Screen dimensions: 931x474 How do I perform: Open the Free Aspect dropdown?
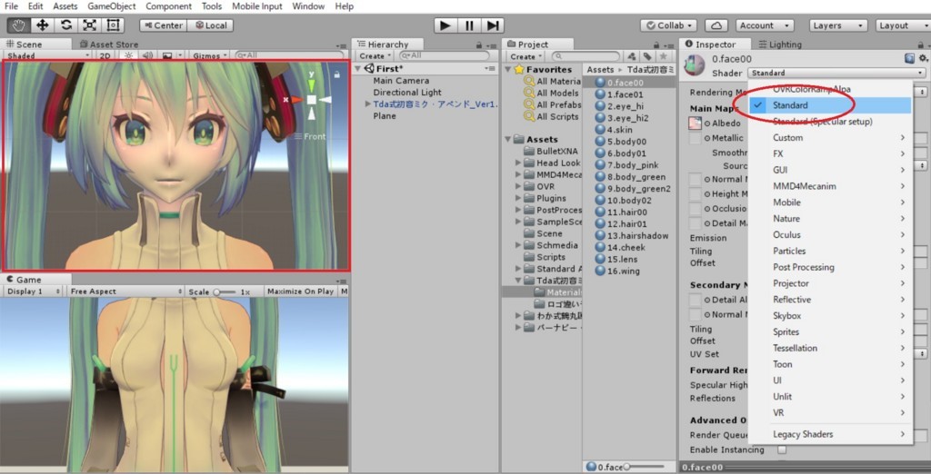click(125, 291)
